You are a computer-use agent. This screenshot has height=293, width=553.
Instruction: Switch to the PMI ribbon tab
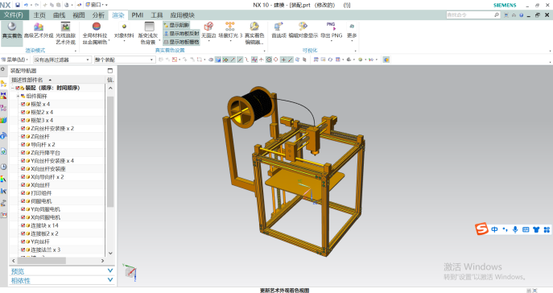[x=137, y=15]
